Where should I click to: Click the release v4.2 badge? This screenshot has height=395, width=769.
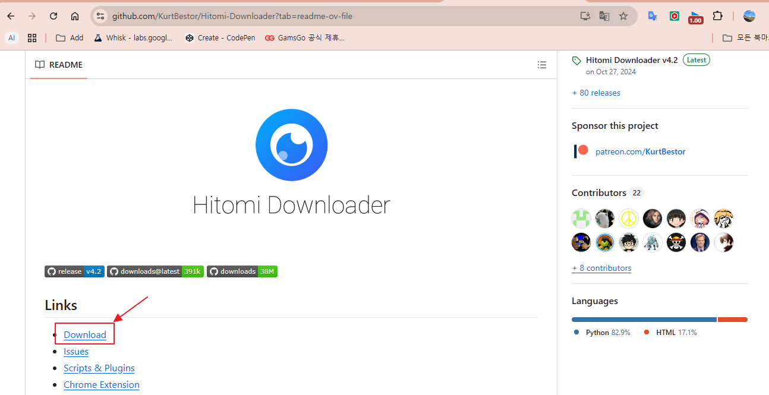[x=74, y=271]
